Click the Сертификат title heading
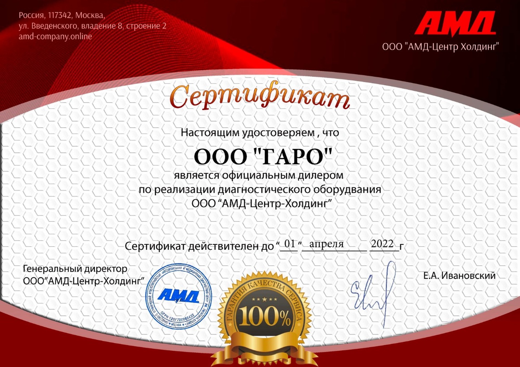520x367 pixels. [x=259, y=97]
